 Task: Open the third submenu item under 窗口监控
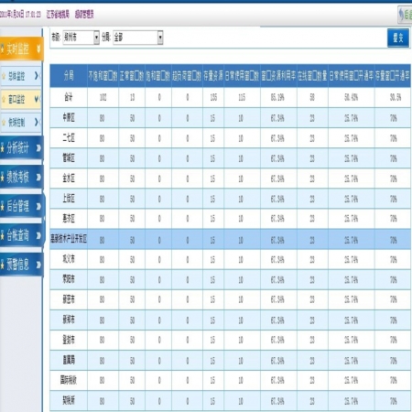coord(20,123)
